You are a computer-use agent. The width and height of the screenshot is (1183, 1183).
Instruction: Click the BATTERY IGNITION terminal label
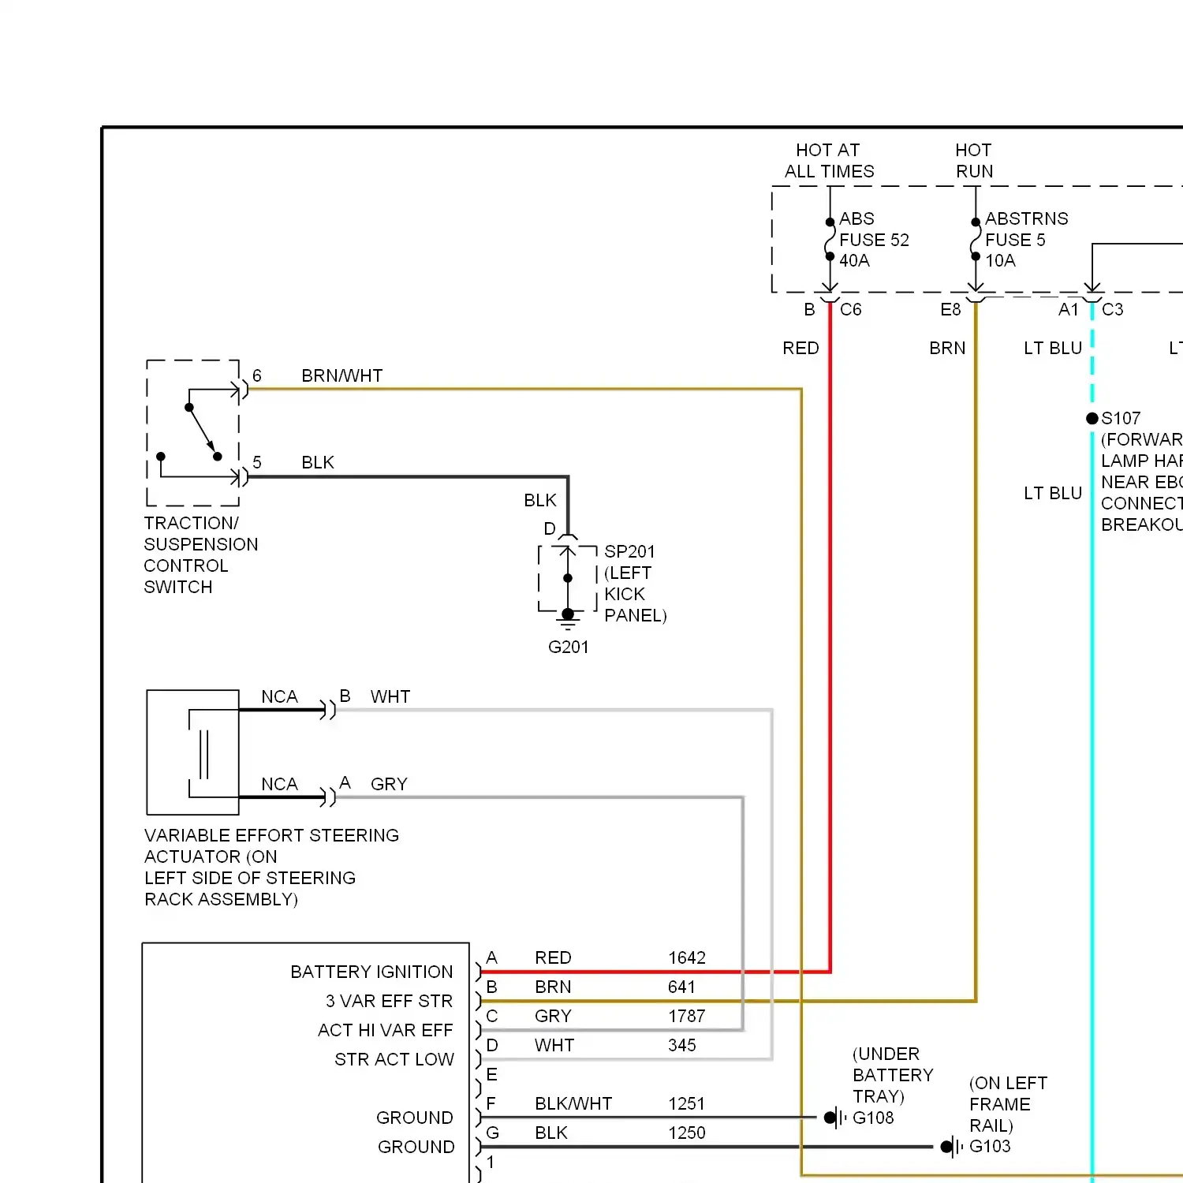coord(371,972)
